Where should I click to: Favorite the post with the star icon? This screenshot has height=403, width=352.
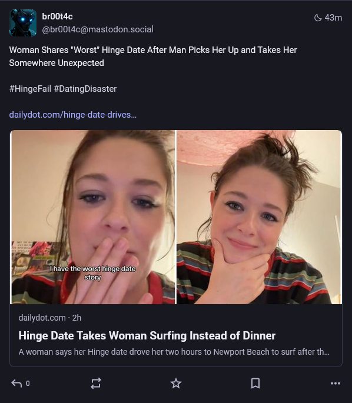(x=176, y=383)
